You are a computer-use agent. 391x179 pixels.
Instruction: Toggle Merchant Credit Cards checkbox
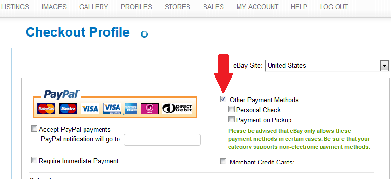[x=223, y=162]
